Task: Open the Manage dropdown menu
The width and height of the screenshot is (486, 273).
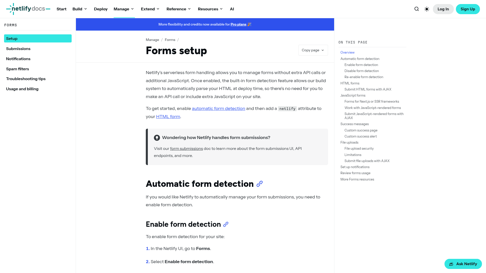Action: [x=124, y=9]
